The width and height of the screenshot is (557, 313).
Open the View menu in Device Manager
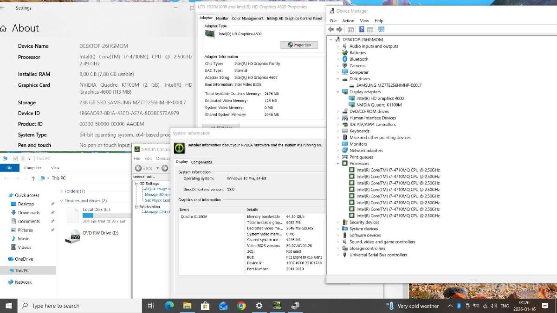click(x=364, y=21)
